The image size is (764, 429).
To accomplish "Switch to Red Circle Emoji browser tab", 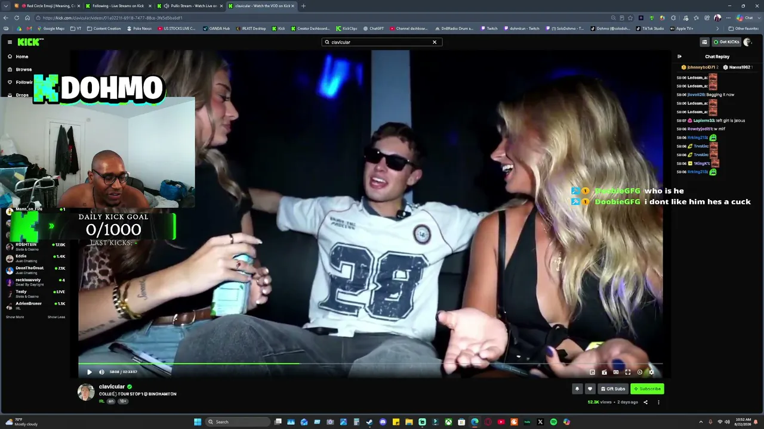I will click(x=48, y=6).
